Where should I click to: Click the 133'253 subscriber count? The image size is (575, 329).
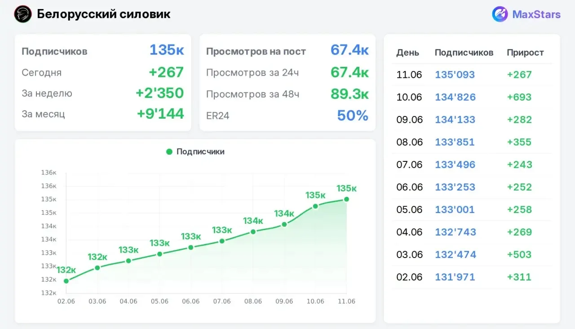(455, 187)
